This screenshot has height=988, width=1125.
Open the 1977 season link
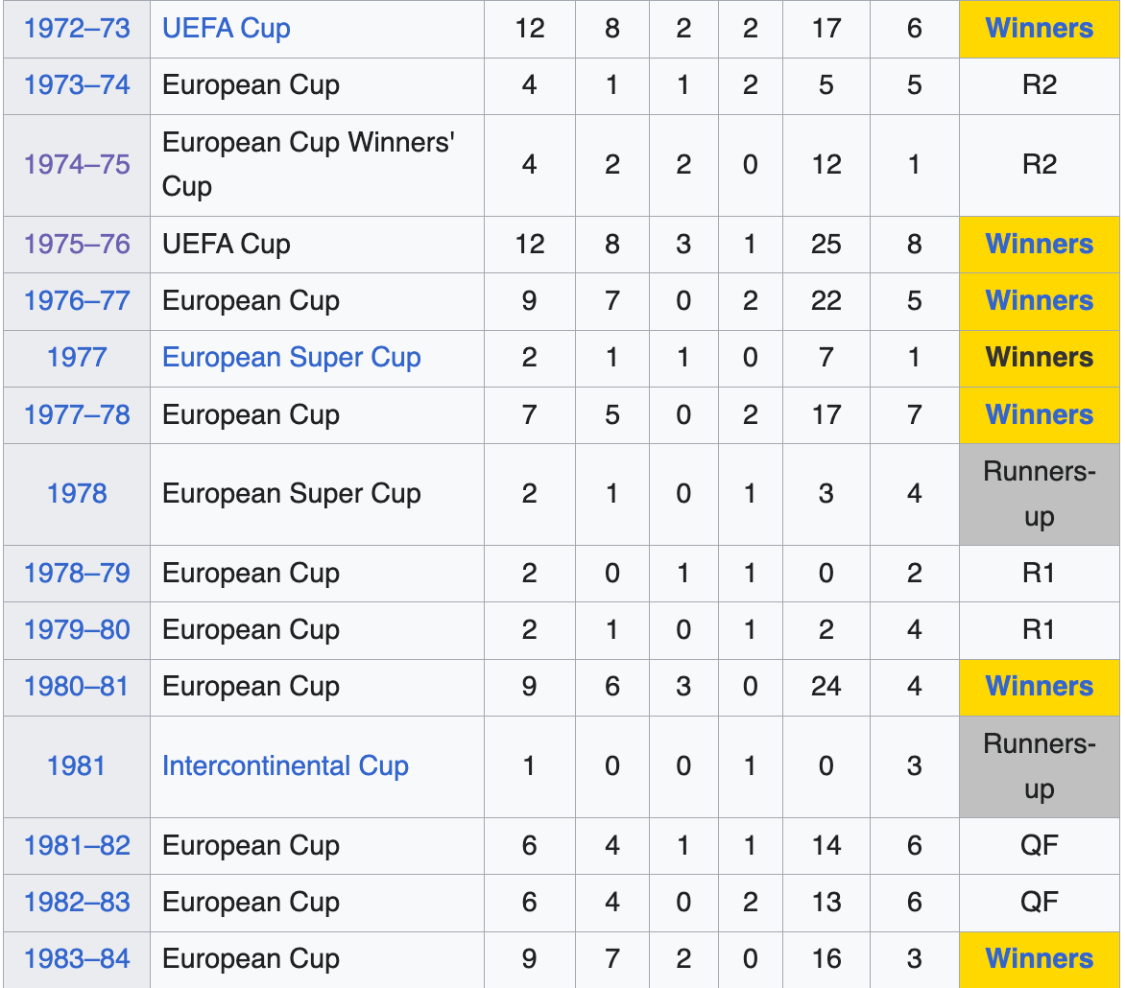pyautogui.click(x=77, y=358)
